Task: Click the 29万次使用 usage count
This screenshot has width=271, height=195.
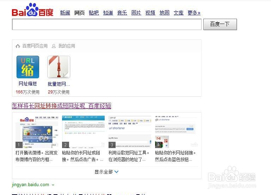Action: [58, 92]
